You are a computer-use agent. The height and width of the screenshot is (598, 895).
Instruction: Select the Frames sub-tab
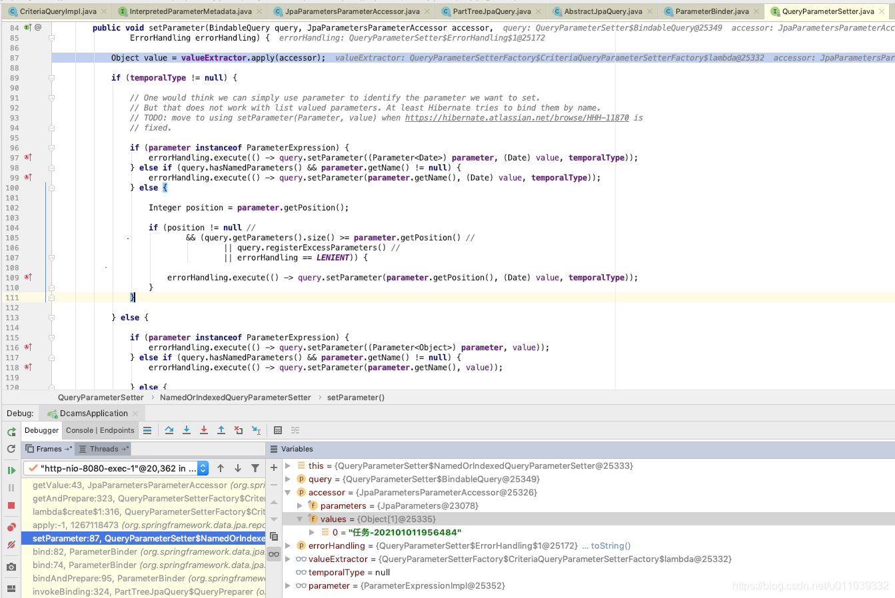[49, 449]
